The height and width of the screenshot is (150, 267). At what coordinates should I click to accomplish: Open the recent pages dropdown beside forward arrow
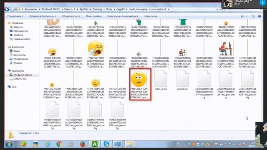coord(16,9)
